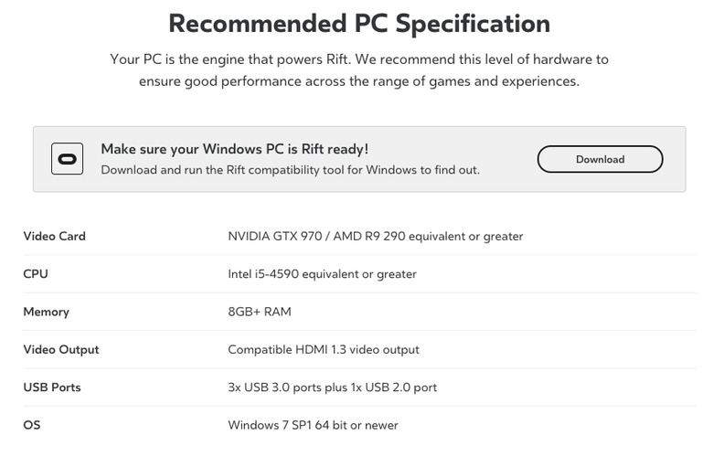Click the Rift compatibility tool description line
The height and width of the screenshot is (456, 713).
(290, 170)
